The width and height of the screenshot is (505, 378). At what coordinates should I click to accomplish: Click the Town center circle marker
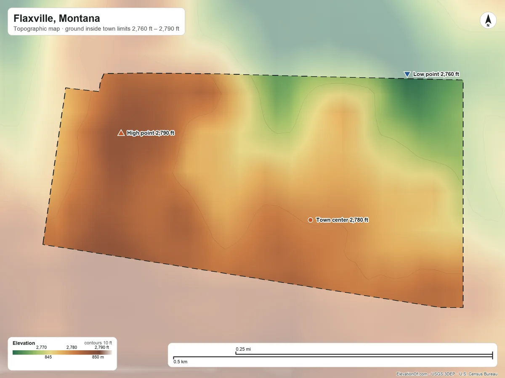[x=310, y=220]
